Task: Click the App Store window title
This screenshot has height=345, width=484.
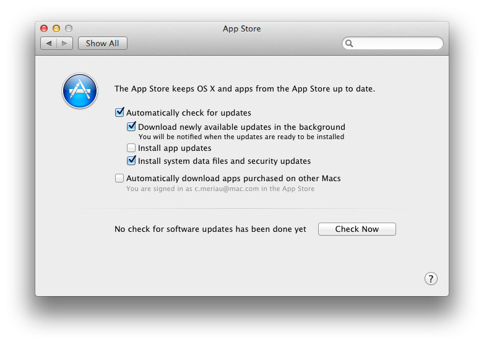Action: [242, 28]
